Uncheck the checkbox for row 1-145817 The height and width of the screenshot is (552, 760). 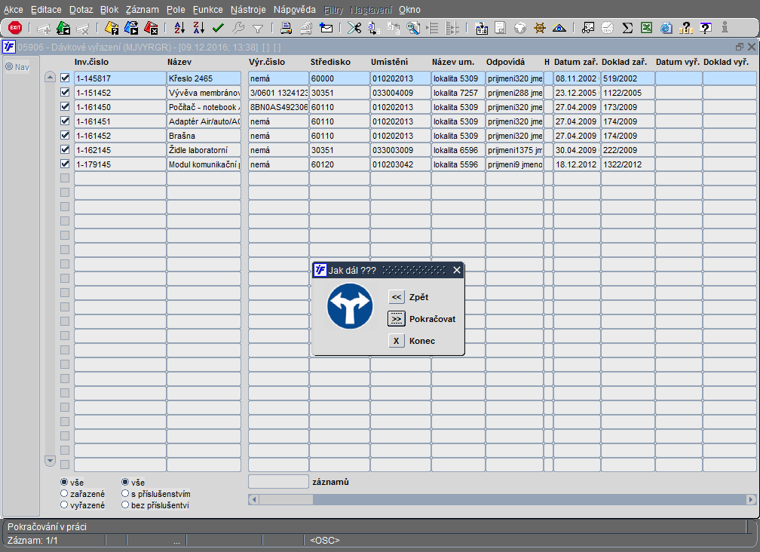(x=65, y=78)
